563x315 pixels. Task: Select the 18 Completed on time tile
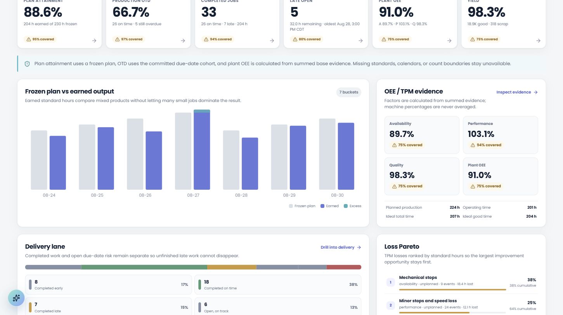(x=278, y=285)
